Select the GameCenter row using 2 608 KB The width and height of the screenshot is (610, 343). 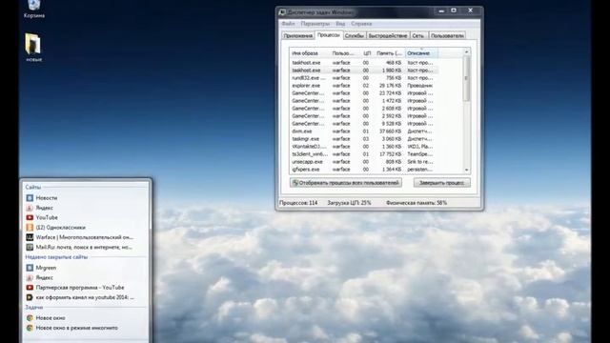point(364,109)
